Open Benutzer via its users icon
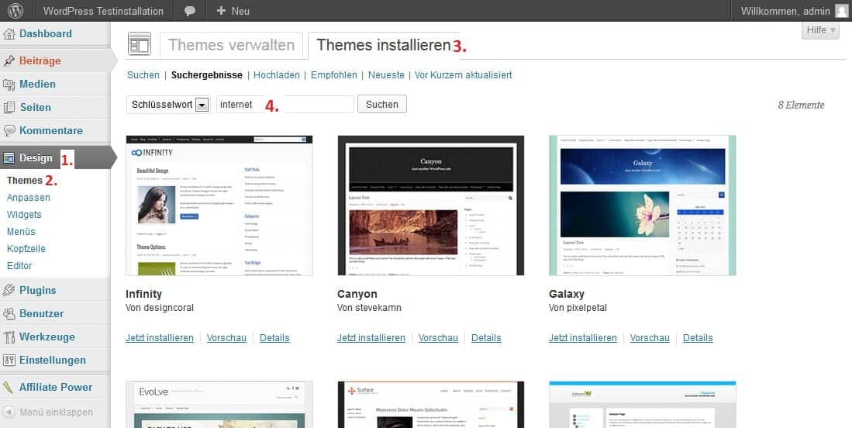Viewport: 852px width, 428px height. [9, 314]
